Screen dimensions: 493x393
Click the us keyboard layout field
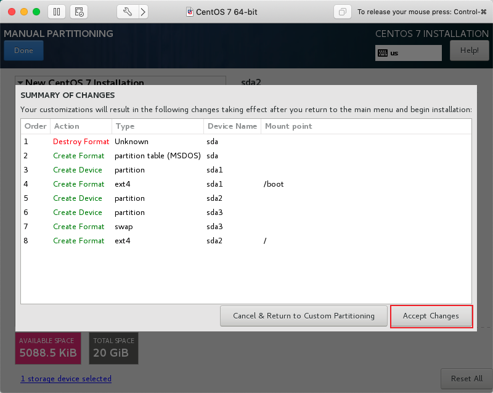tap(409, 53)
